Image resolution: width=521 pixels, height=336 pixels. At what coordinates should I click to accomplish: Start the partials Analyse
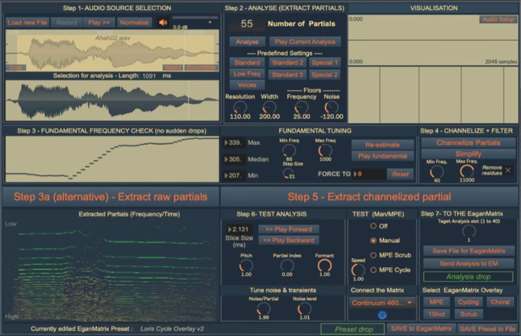pyautogui.click(x=247, y=42)
